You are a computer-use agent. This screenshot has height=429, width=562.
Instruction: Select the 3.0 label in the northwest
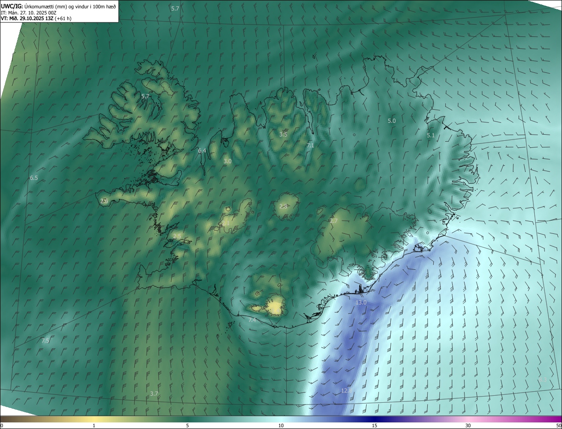[227, 161]
